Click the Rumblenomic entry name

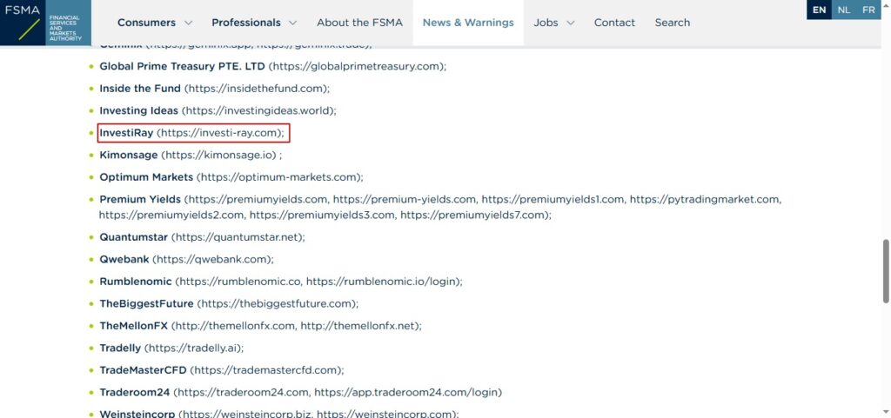[x=135, y=282]
